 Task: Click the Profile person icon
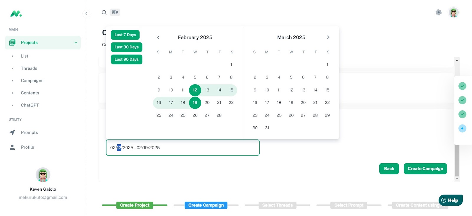[12, 147]
